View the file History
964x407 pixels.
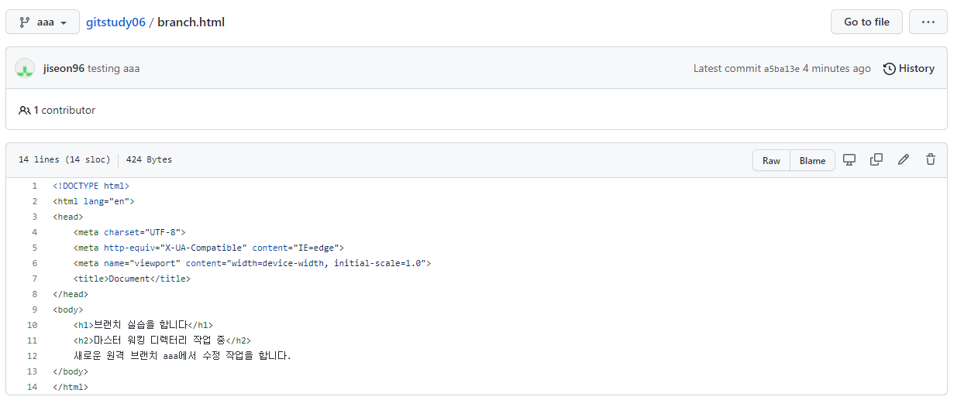click(x=917, y=68)
